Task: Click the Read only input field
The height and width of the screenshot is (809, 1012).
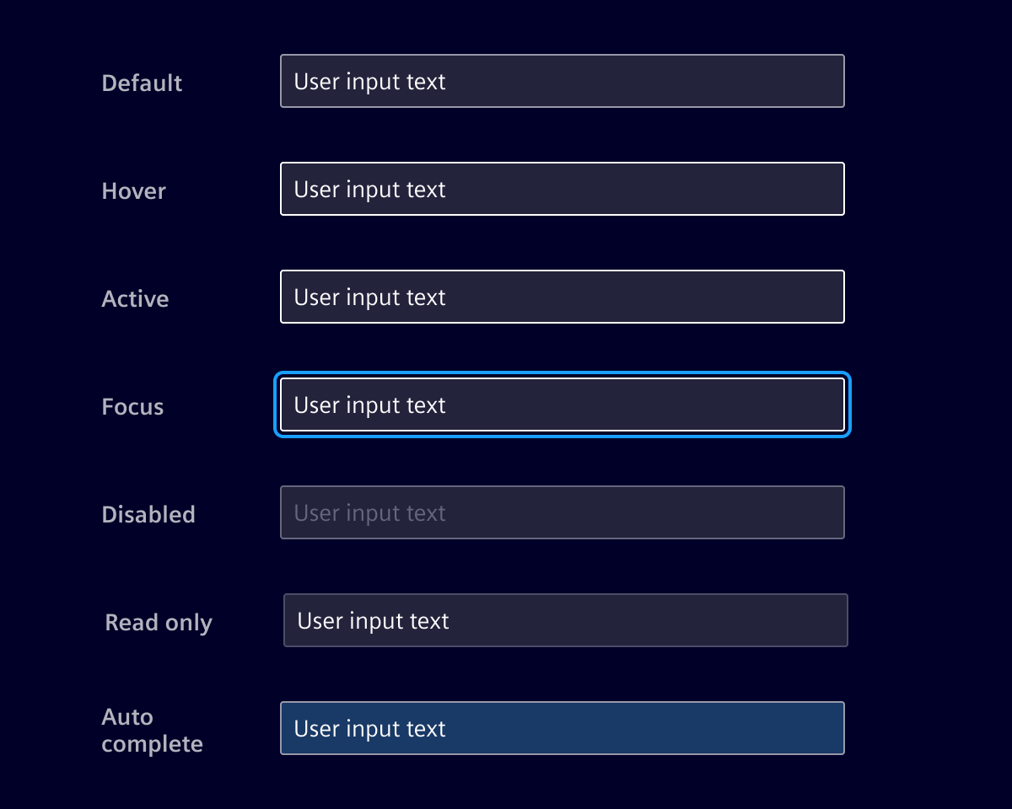Action: pyautogui.click(x=565, y=620)
